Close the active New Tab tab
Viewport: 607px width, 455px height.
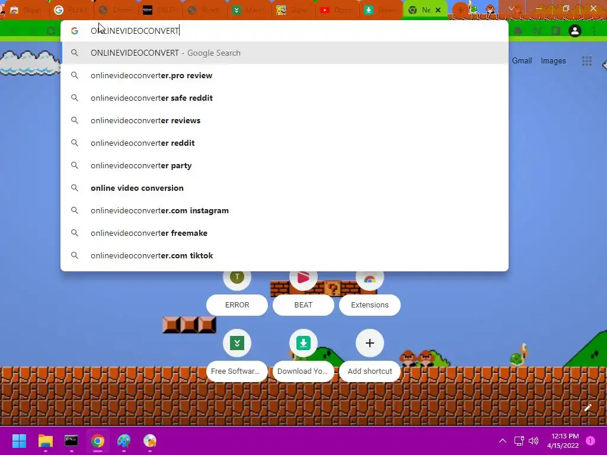pyautogui.click(x=438, y=10)
